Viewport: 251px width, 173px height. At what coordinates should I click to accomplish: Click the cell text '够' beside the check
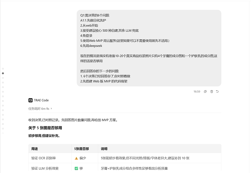pyautogui.click(x=81, y=168)
